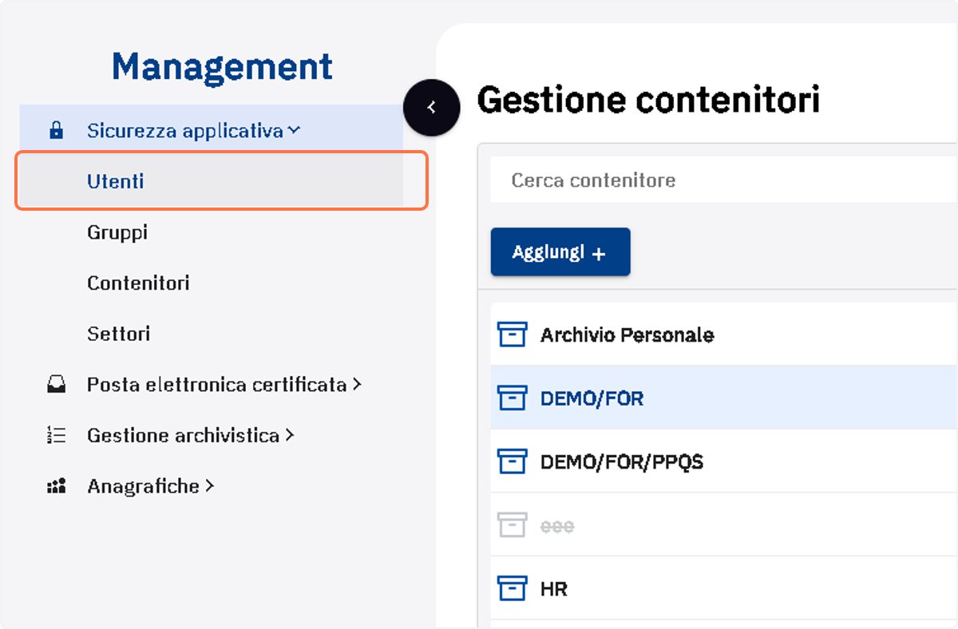Expand the Posta elettronica certificata chevron
The height and width of the screenshot is (629, 958).
point(357,385)
